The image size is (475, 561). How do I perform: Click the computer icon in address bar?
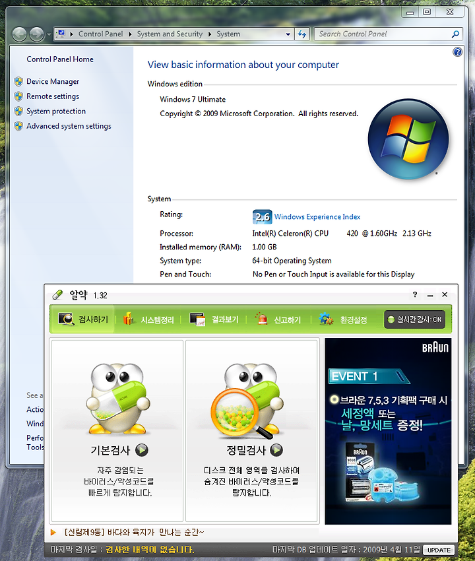(x=61, y=34)
